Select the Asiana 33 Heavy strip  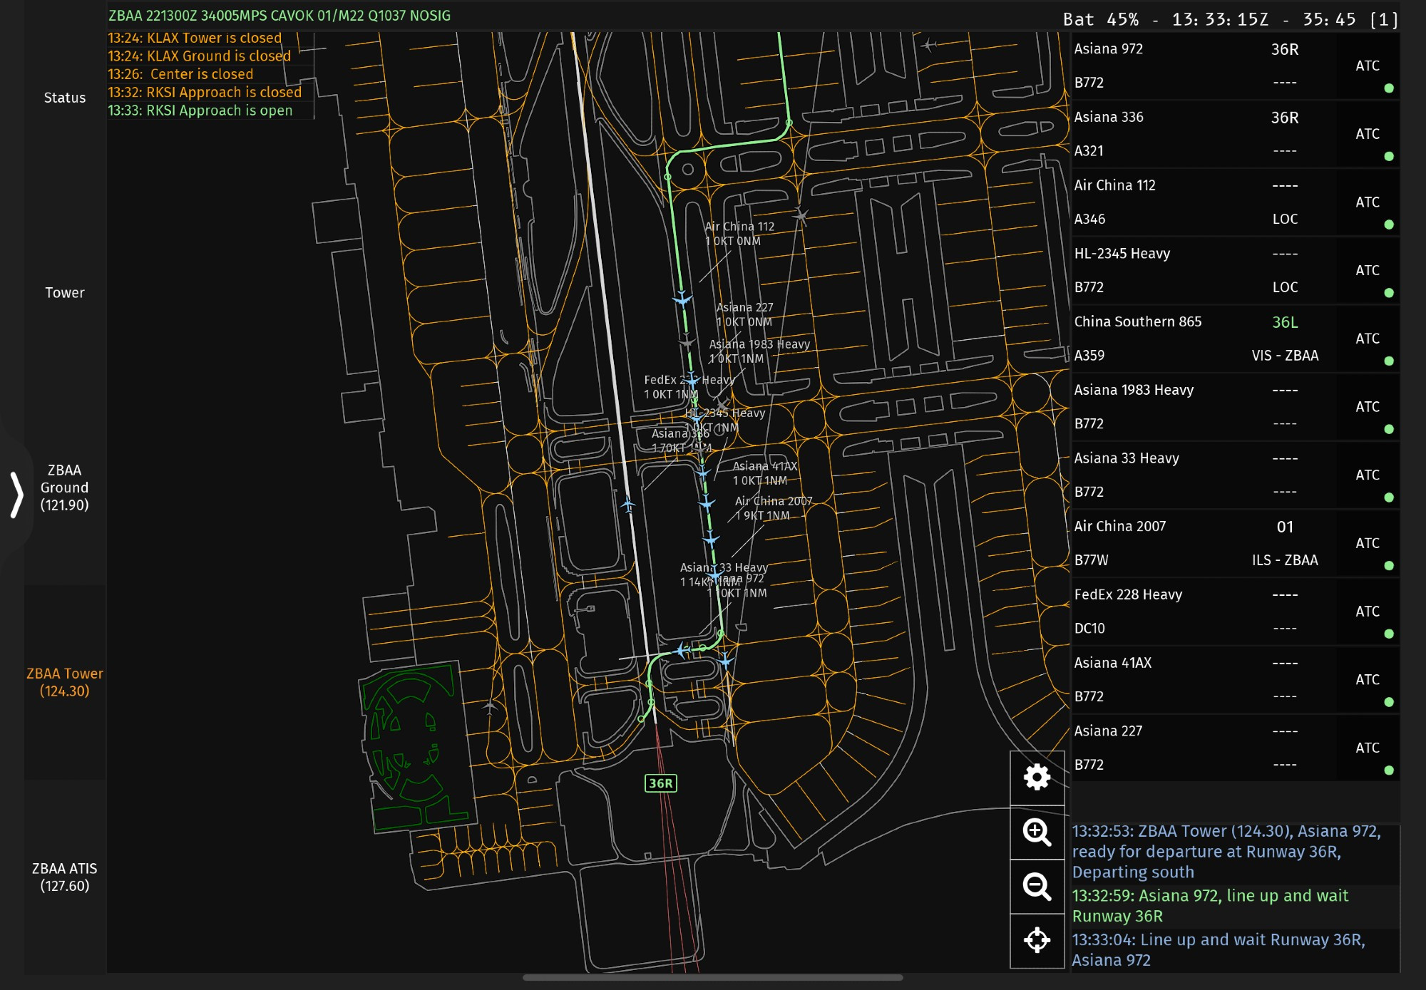coord(1235,475)
